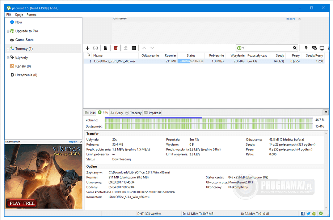The width and height of the screenshot is (333, 220).
Task: Move torrent up the queue arrow
Action: coord(144,48)
